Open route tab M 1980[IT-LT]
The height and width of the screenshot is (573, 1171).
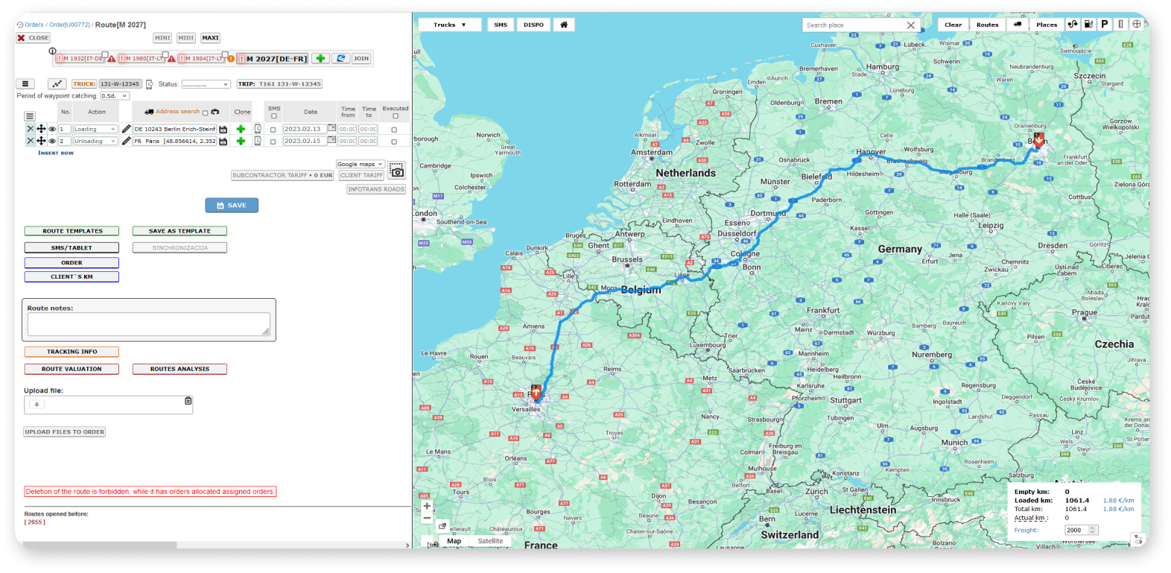click(143, 58)
